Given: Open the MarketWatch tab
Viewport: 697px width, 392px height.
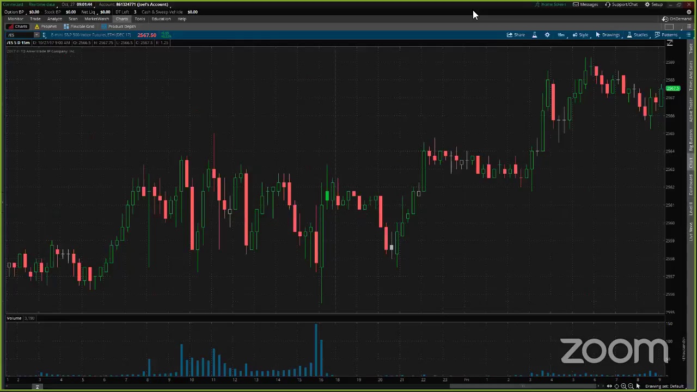Looking at the screenshot, I should click(x=96, y=19).
